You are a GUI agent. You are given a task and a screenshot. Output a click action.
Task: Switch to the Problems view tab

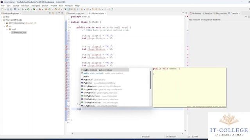coord(195,14)
